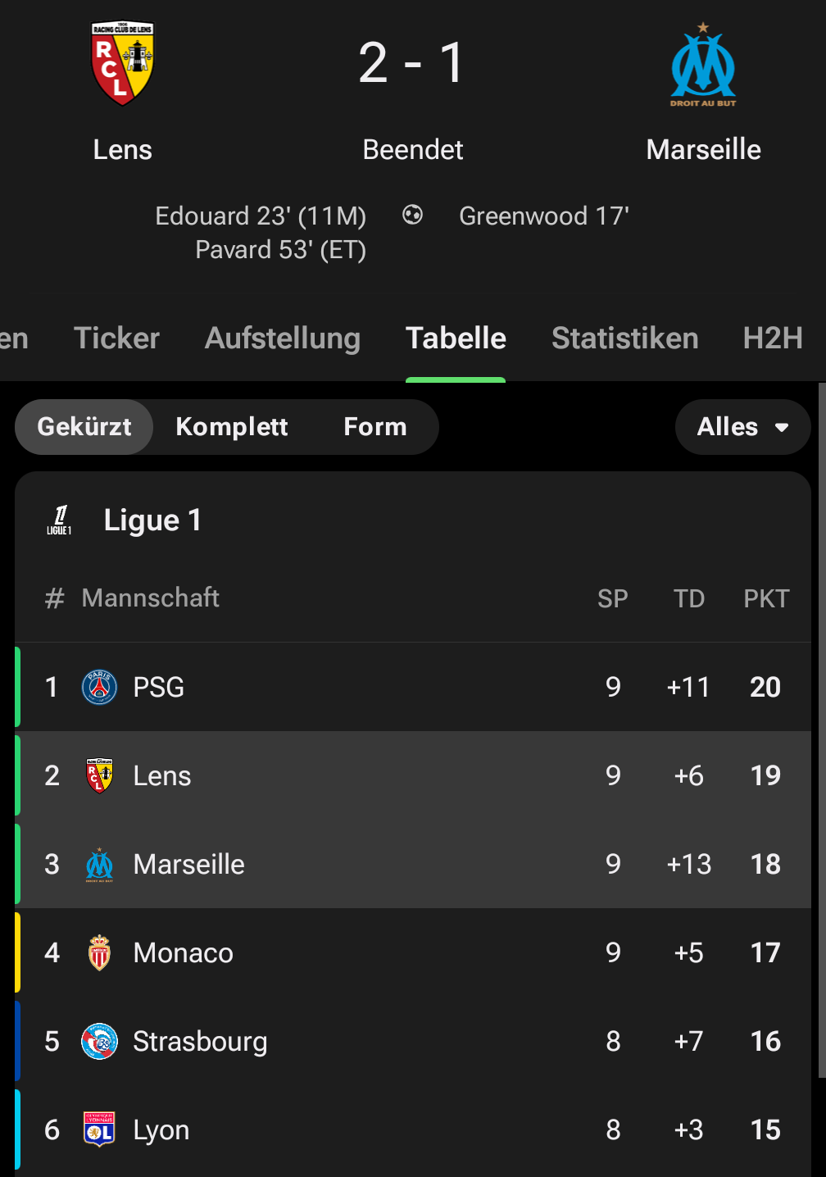Sort by the PKT column header
The image size is (826, 1177).
click(x=766, y=598)
